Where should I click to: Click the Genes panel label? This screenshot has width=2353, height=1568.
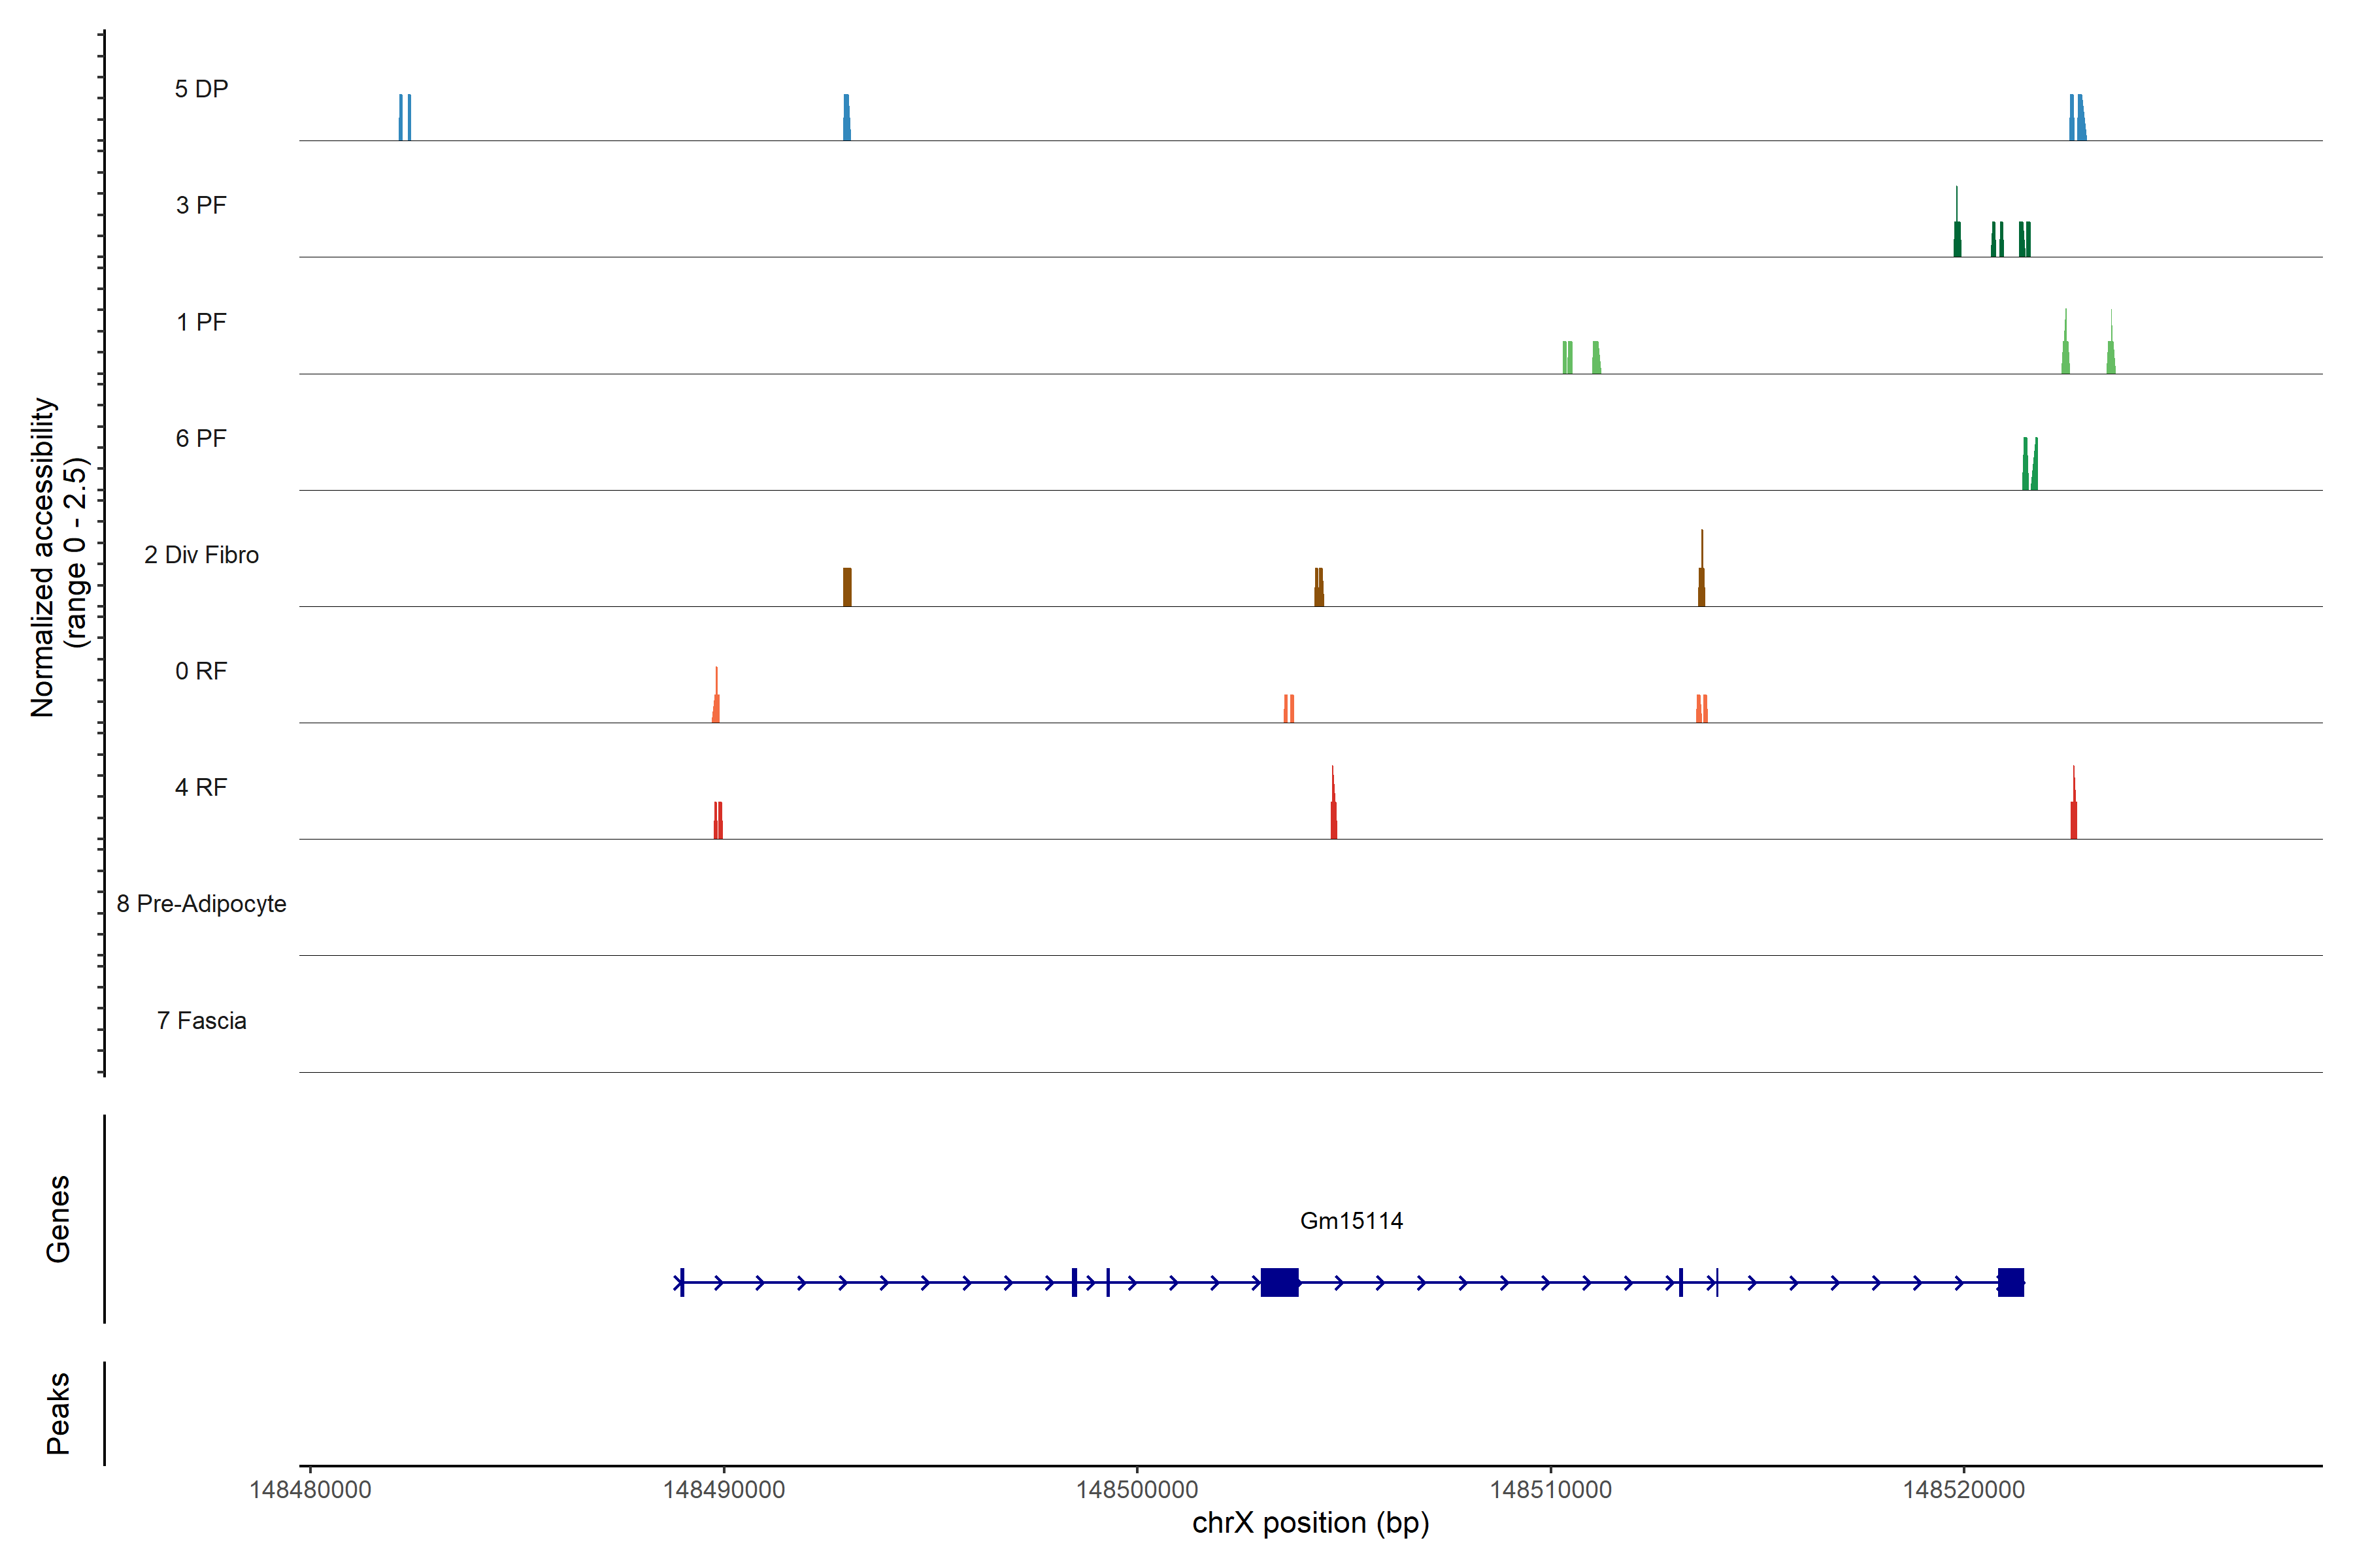pos(58,1219)
